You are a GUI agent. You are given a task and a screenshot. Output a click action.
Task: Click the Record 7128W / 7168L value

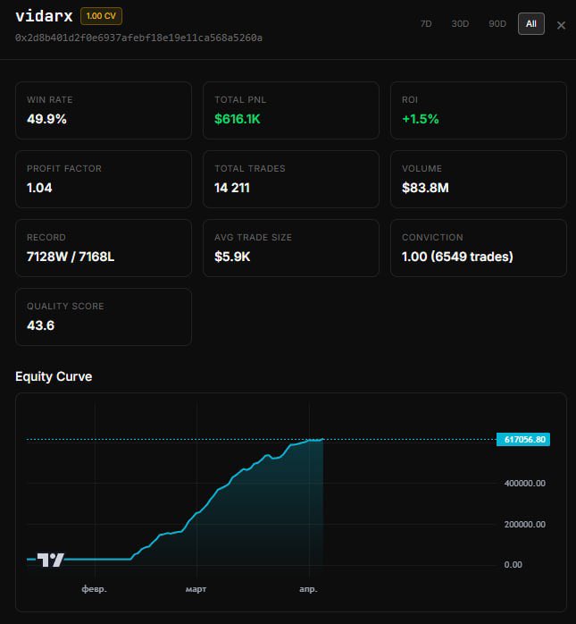(71, 257)
